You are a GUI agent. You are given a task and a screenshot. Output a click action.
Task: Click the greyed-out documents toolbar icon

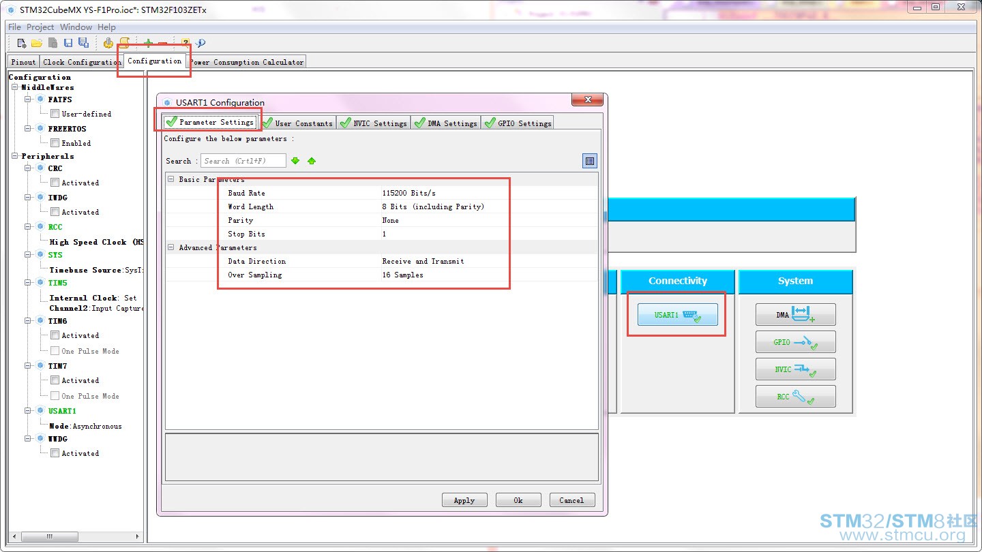coord(53,43)
